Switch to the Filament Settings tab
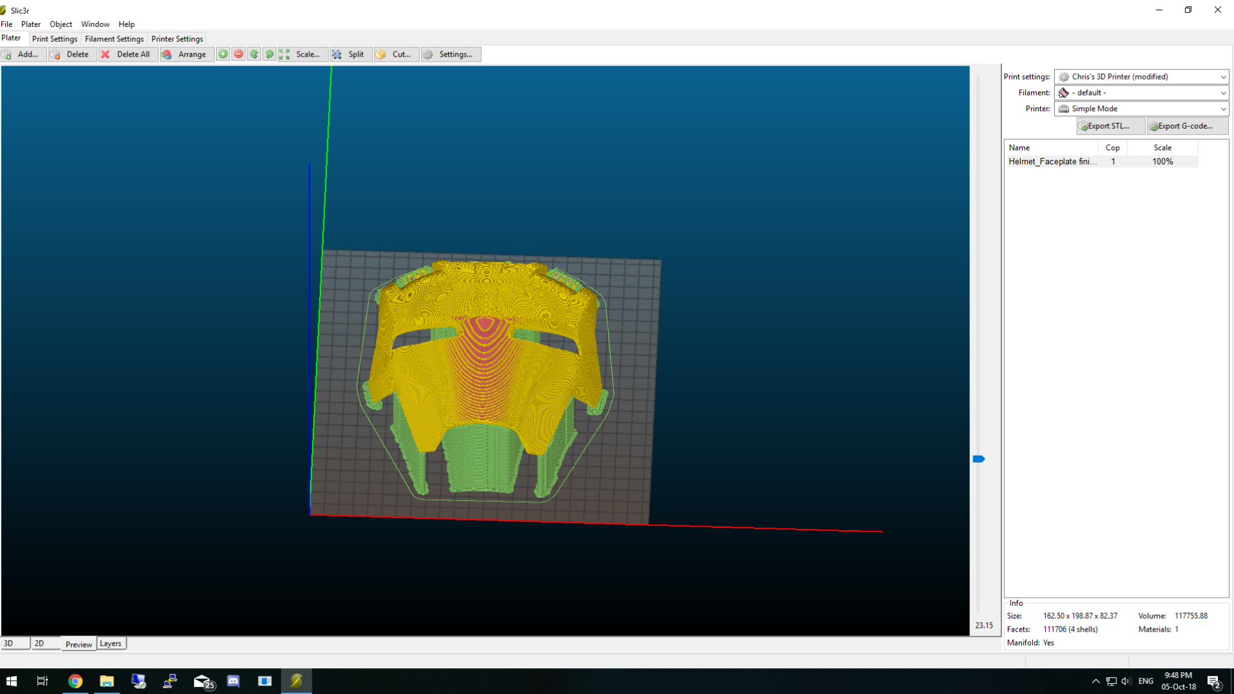The width and height of the screenshot is (1234, 694). pyautogui.click(x=114, y=39)
